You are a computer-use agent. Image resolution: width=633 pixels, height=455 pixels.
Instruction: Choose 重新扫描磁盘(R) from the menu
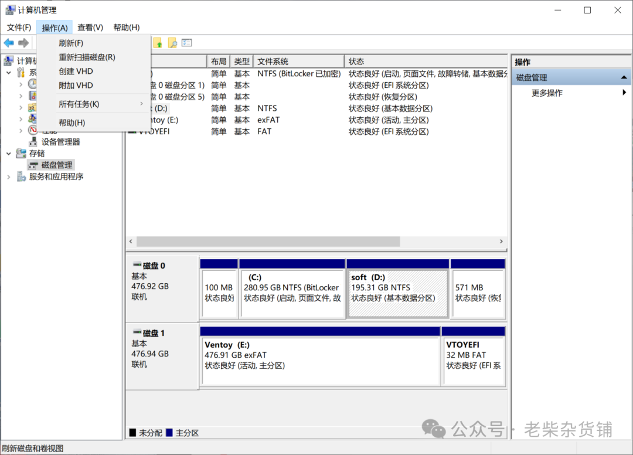[94, 57]
